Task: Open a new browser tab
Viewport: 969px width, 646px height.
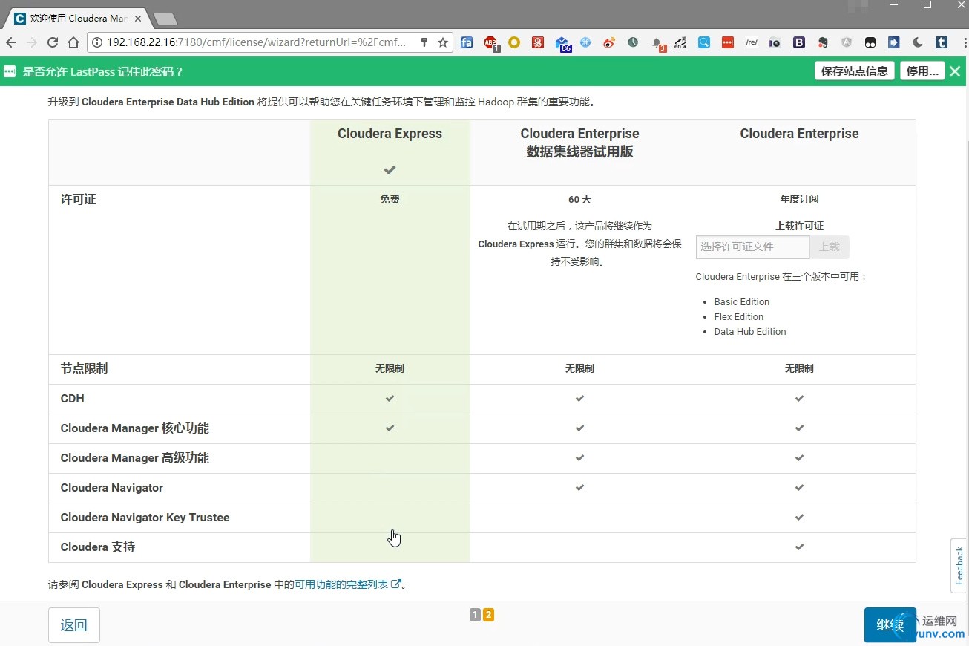Action: [x=165, y=19]
